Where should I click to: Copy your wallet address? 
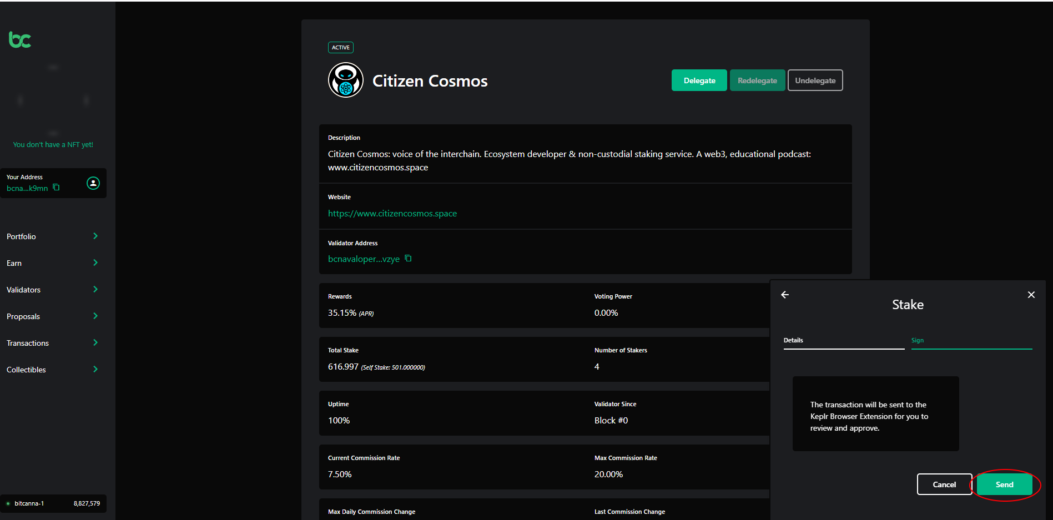56,188
